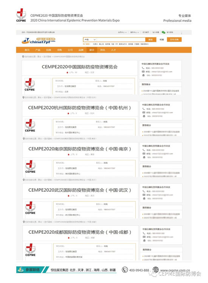Screen dimensions: 208x283
Task: Click the globe icon beside www.cepme.com.cn
Action: click(x=156, y=270)
